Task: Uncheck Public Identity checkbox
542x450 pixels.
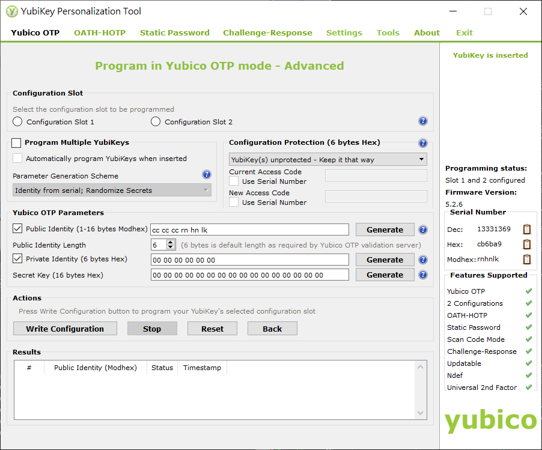Action: pyautogui.click(x=17, y=228)
